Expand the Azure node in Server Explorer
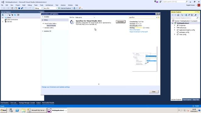 (x=3, y=18)
